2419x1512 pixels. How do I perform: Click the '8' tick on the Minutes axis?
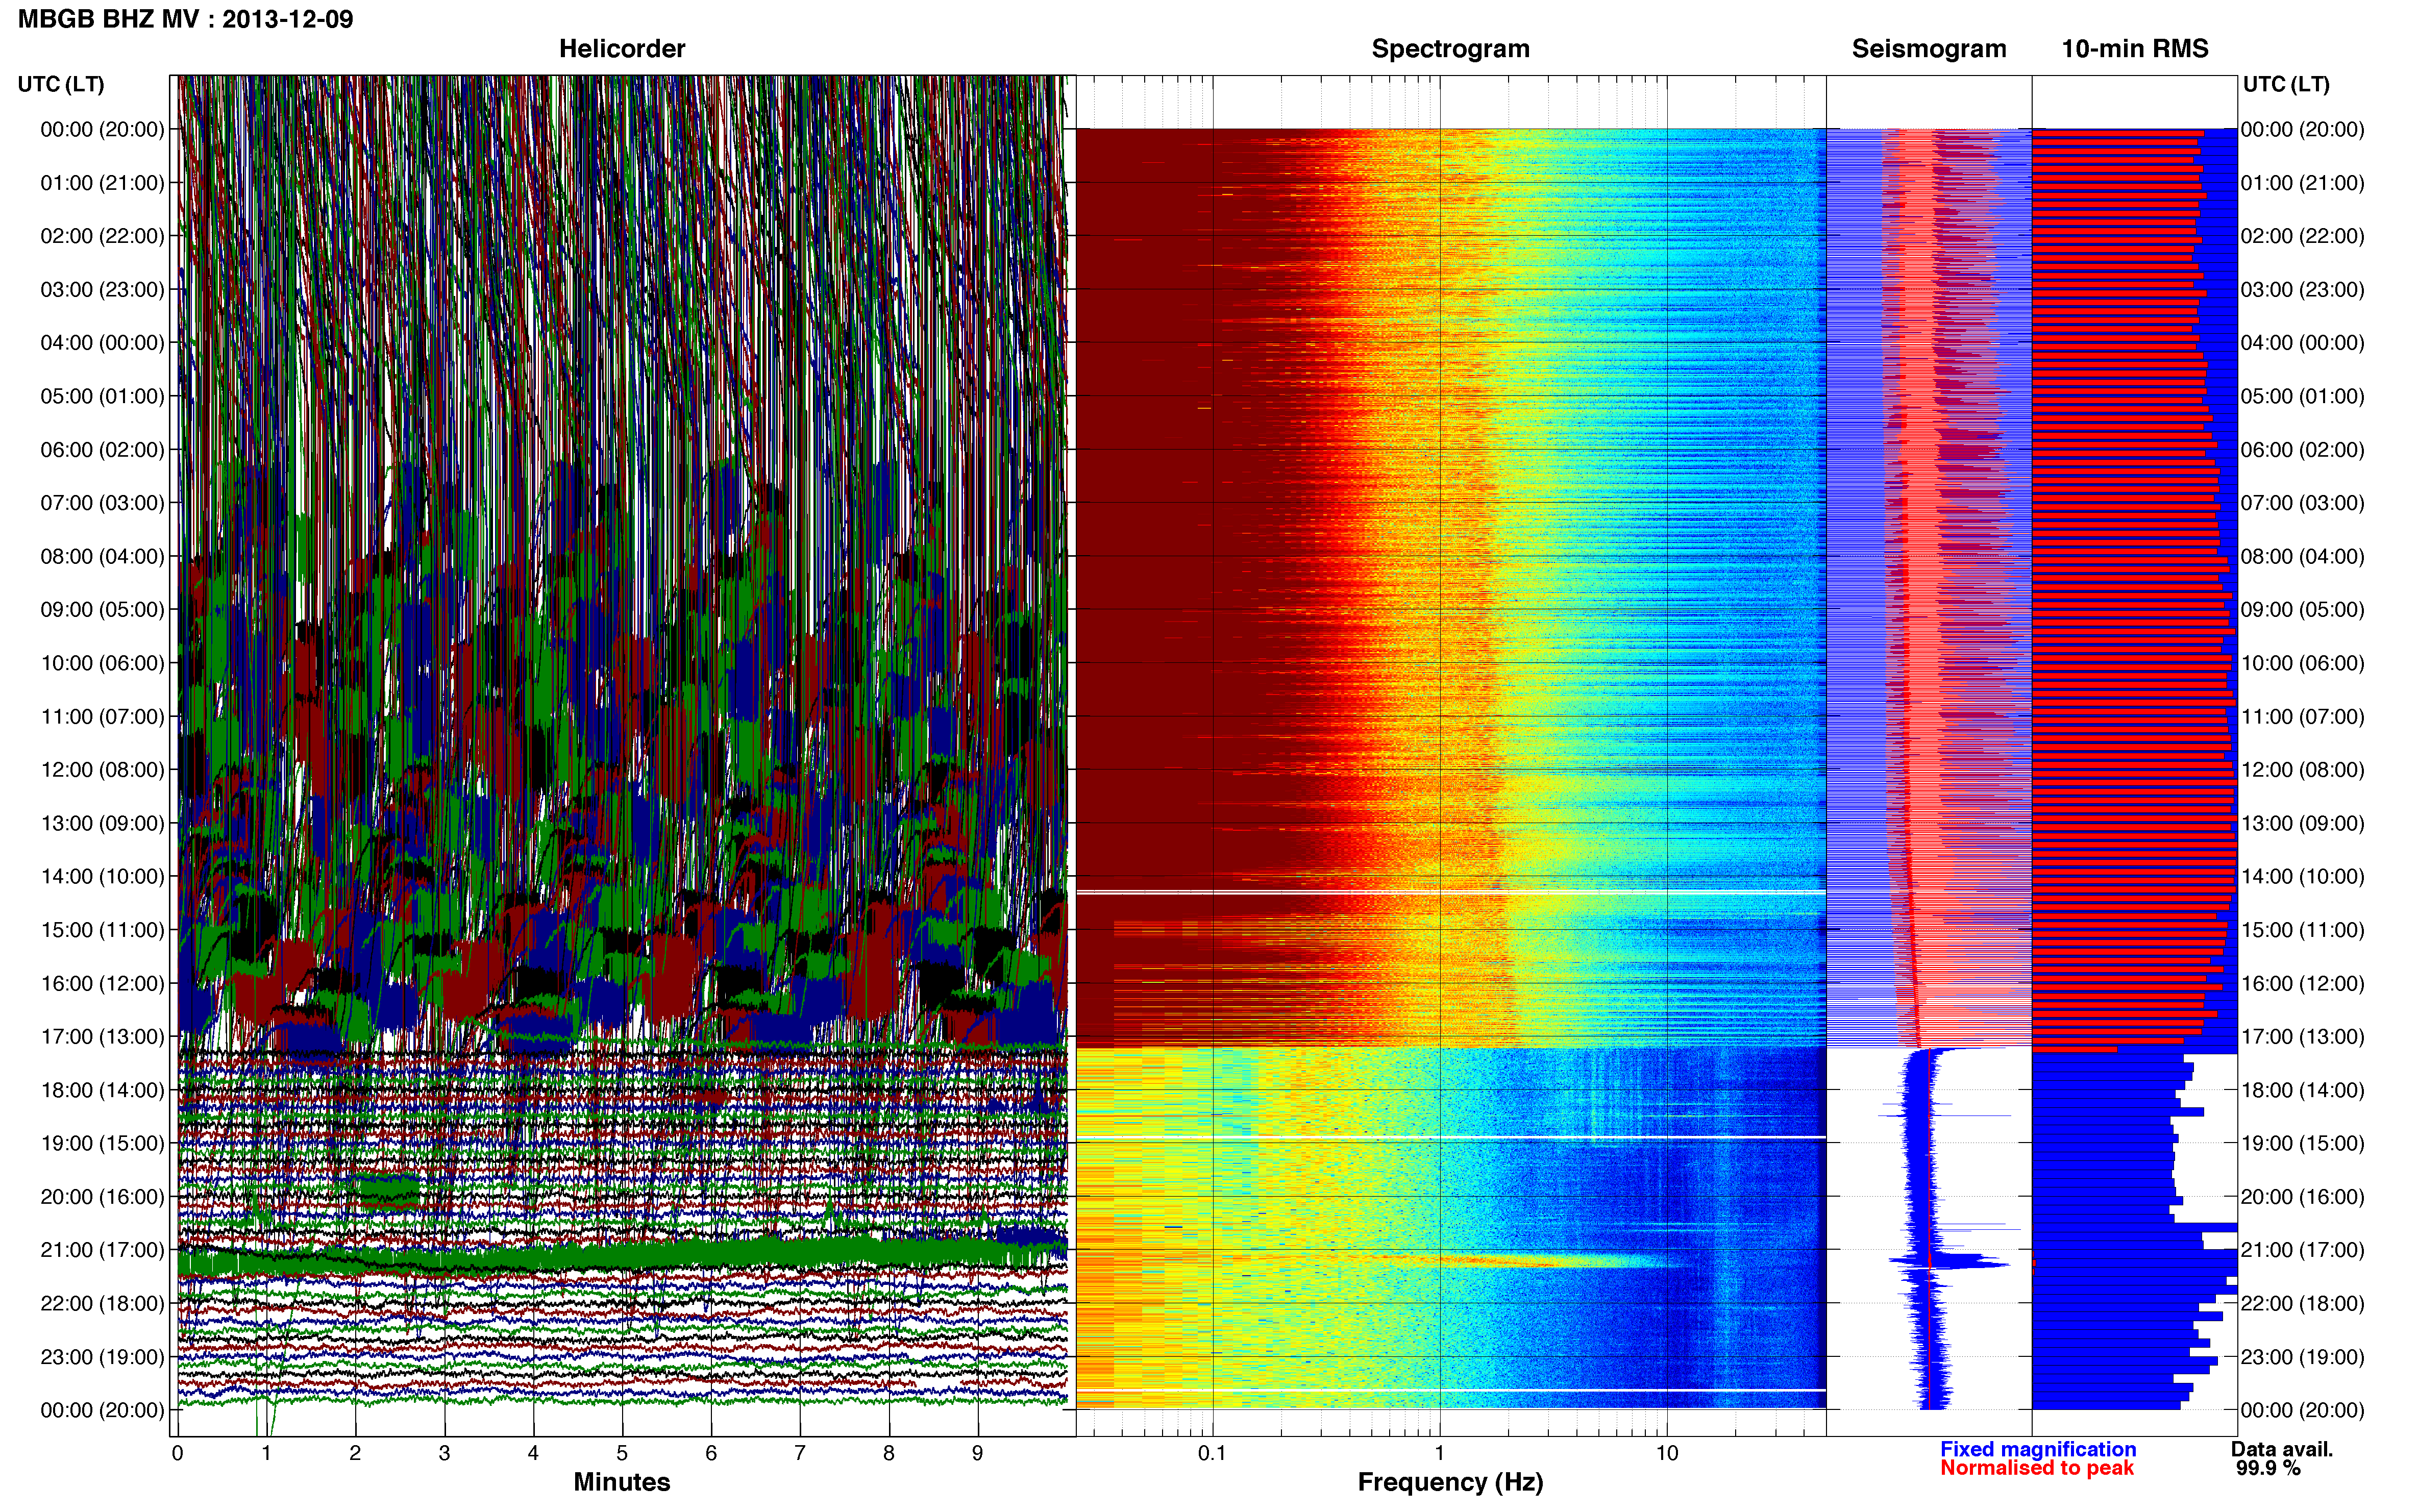pyautogui.click(x=889, y=1453)
